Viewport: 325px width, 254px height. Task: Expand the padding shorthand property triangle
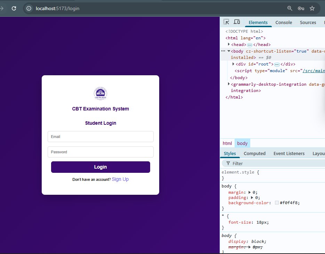coord(252,198)
